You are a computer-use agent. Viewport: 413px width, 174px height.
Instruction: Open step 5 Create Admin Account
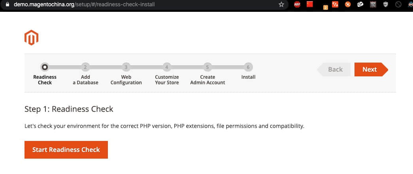[207, 67]
